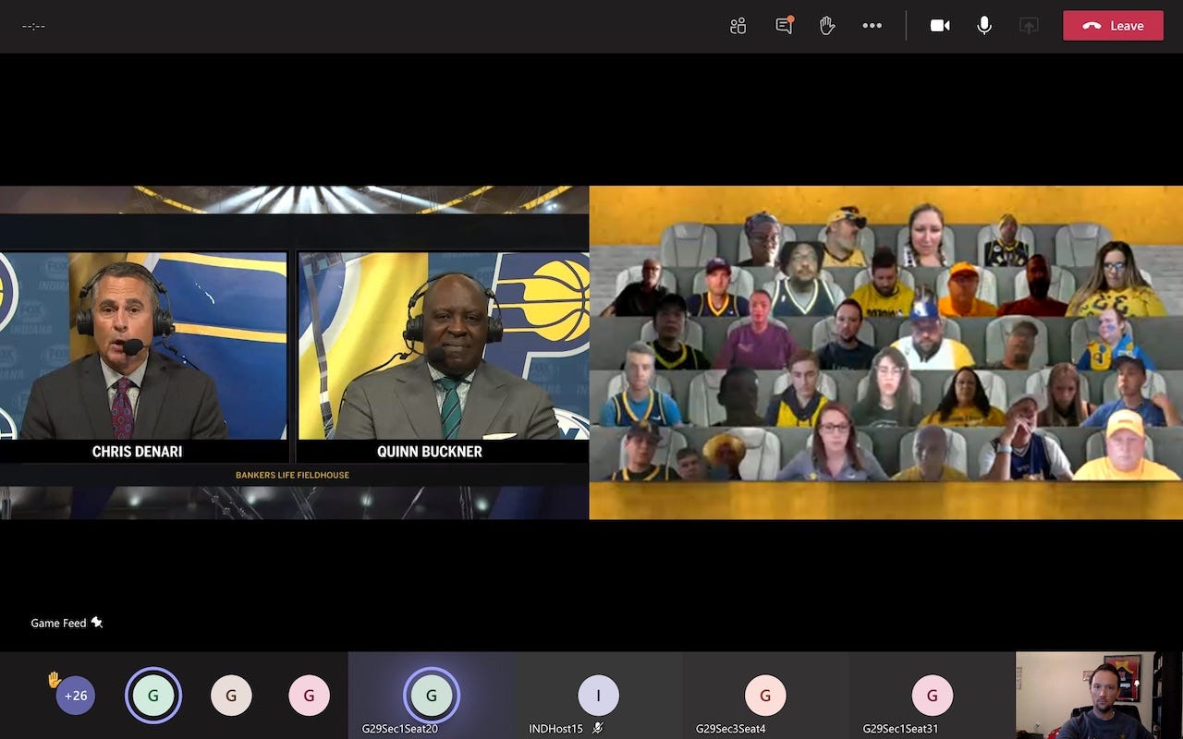
Task: Raise your hand in the meeting
Action: (x=827, y=26)
